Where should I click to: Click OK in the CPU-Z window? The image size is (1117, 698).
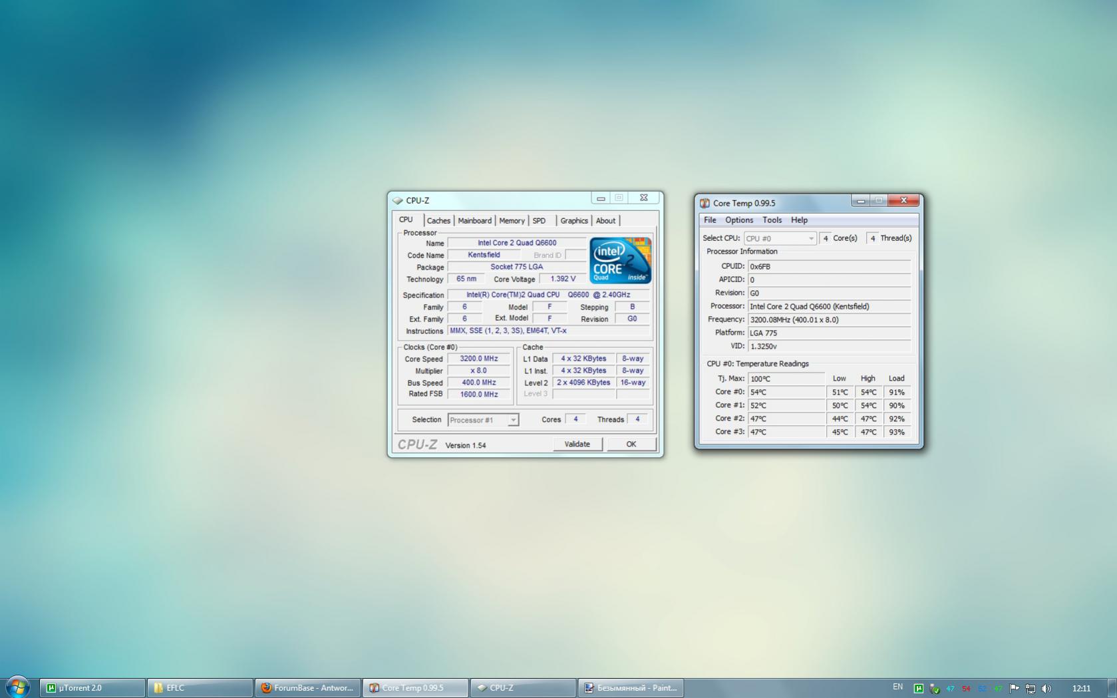[631, 444]
